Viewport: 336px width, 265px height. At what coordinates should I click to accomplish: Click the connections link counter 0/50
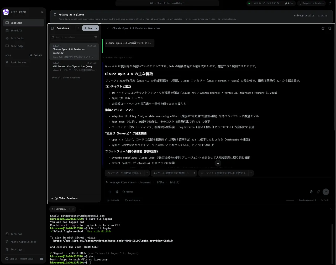289,3
